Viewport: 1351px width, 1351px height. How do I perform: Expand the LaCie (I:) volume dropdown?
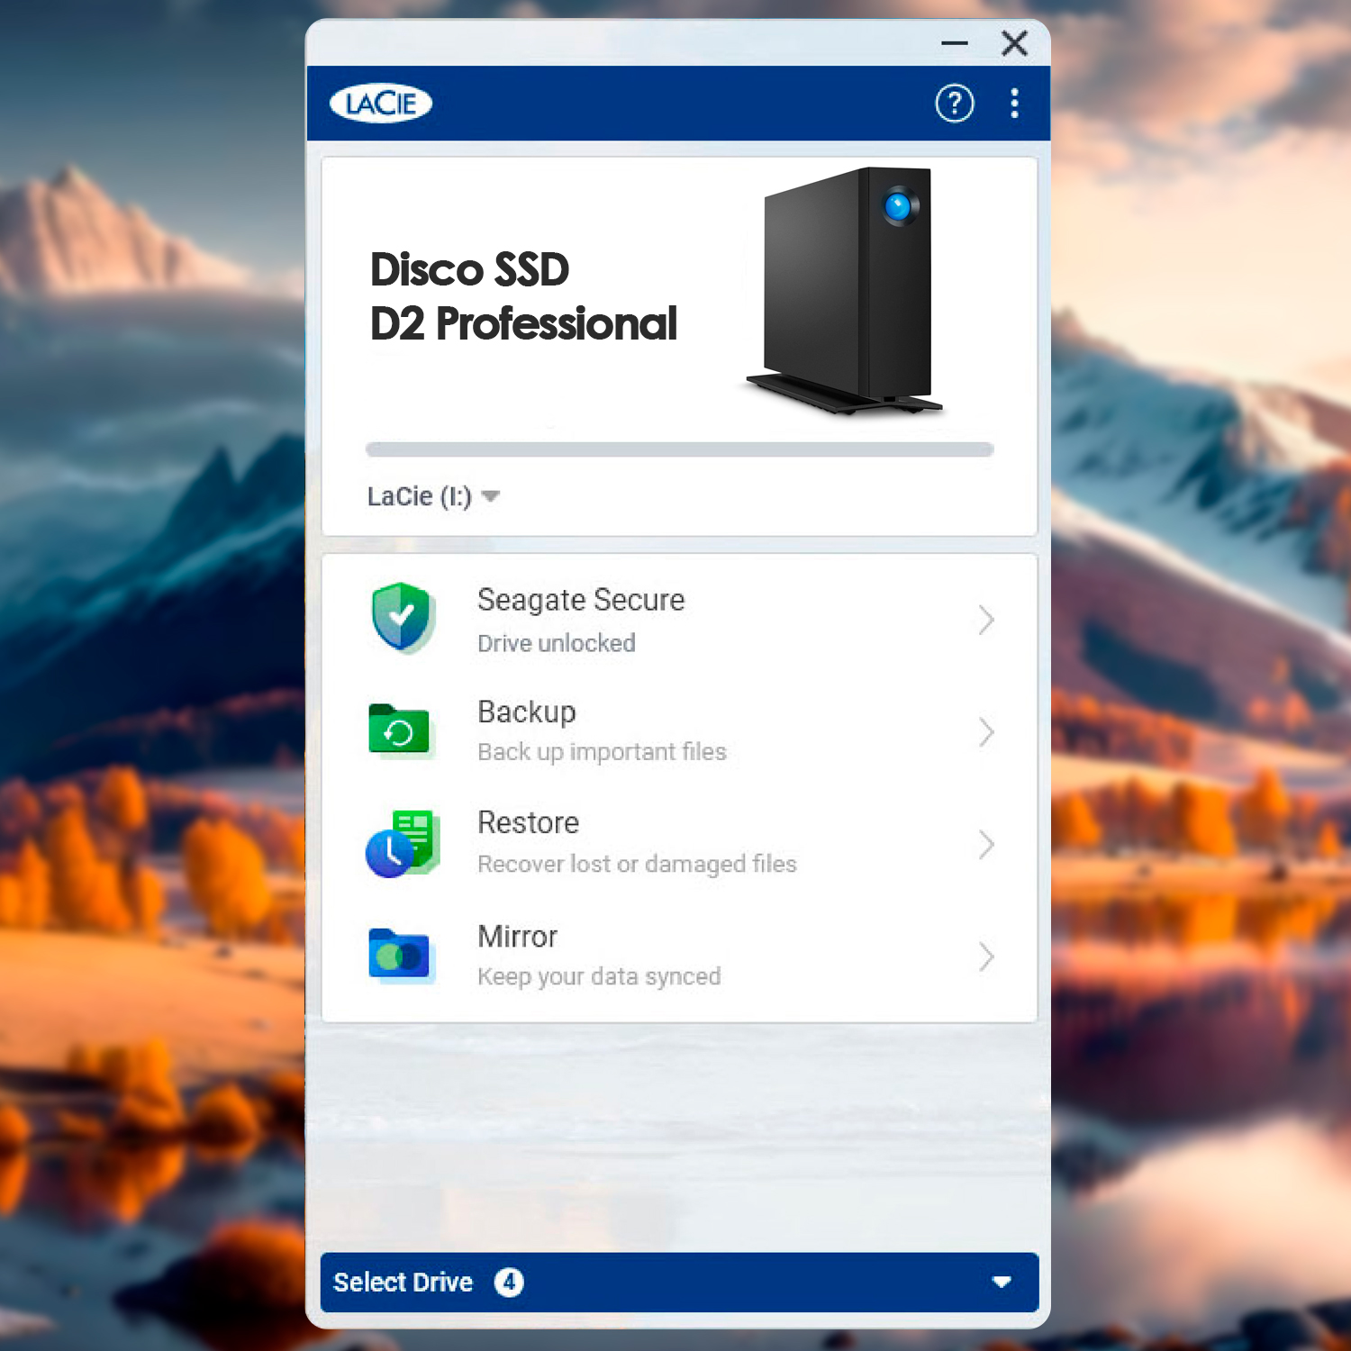(491, 496)
